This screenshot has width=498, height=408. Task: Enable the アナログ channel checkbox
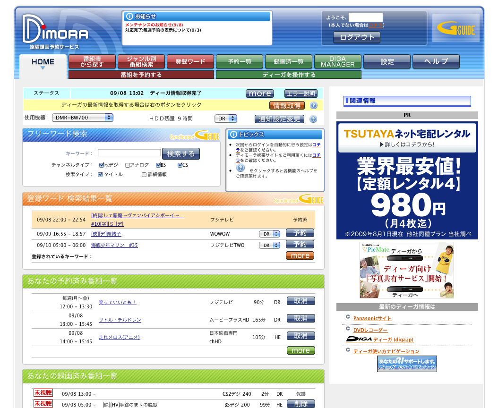click(x=128, y=165)
